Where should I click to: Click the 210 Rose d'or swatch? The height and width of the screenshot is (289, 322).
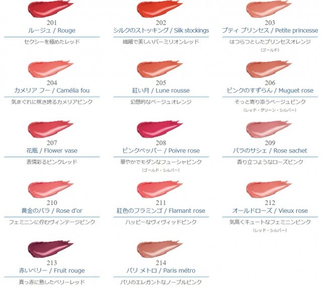[x=50, y=189]
